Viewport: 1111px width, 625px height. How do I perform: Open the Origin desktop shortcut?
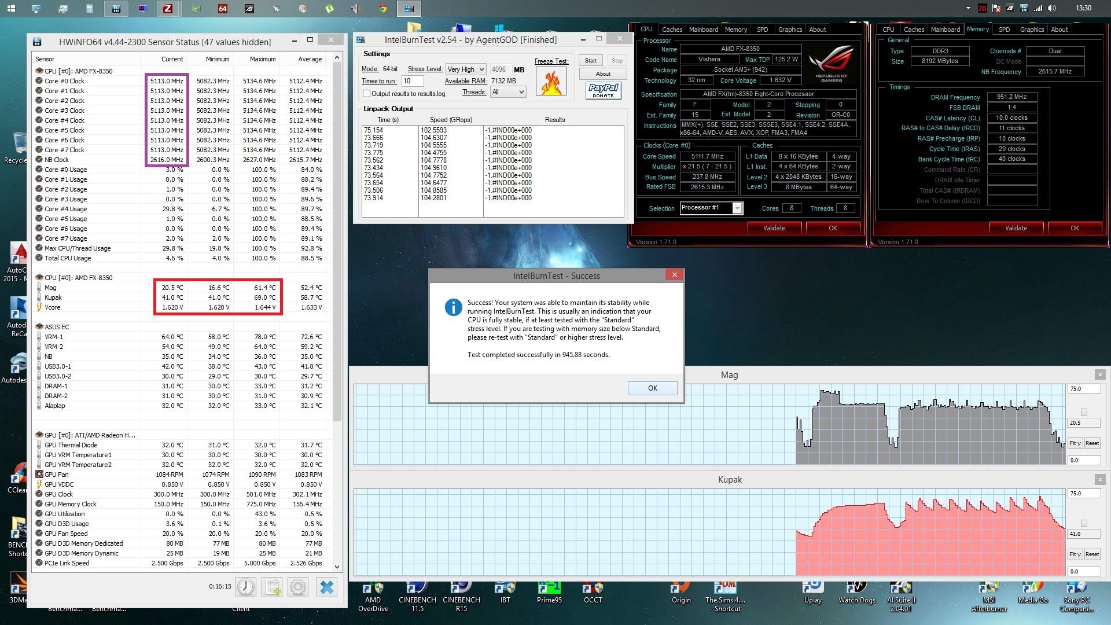pos(681,593)
